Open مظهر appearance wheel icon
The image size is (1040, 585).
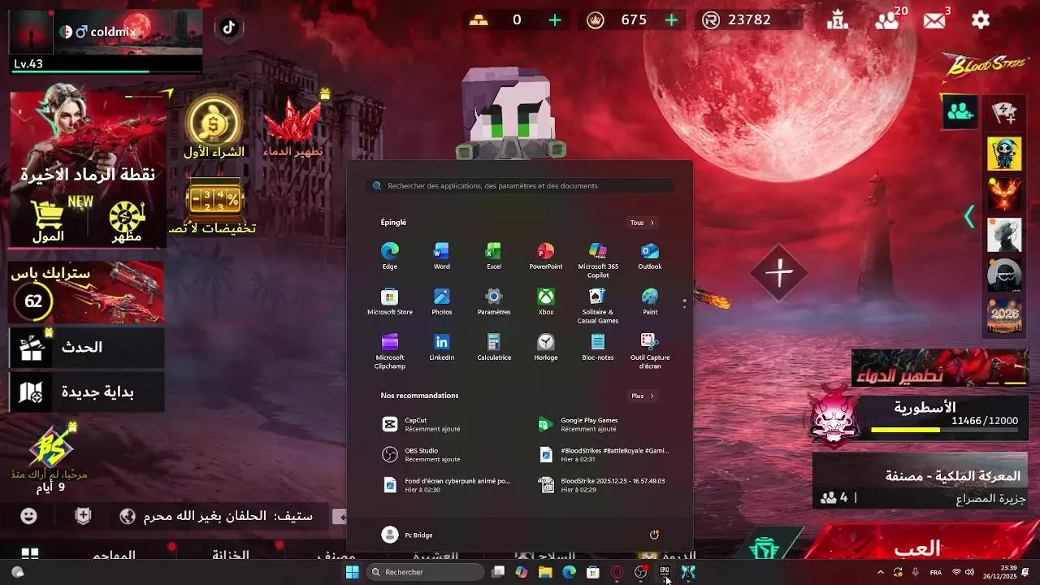click(126, 221)
